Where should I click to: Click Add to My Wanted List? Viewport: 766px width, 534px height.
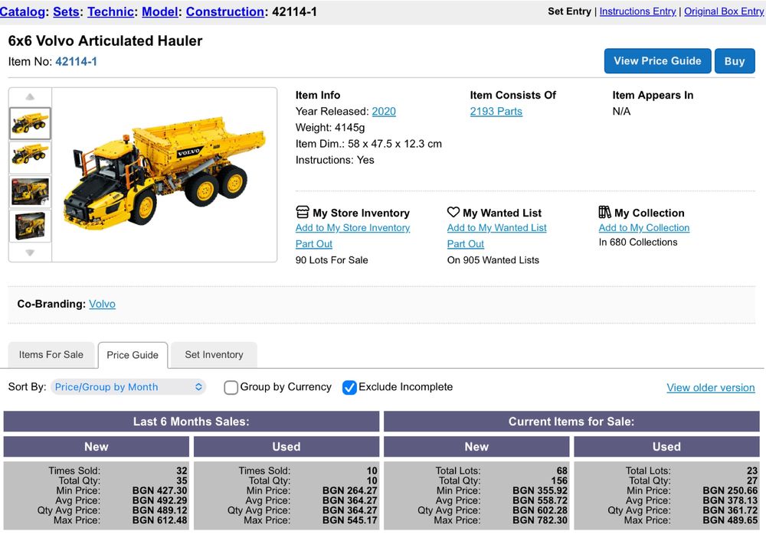coord(496,228)
